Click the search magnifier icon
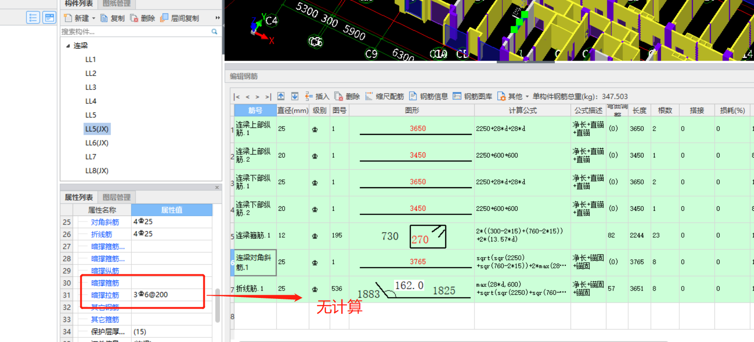The height and width of the screenshot is (342, 754). click(214, 32)
